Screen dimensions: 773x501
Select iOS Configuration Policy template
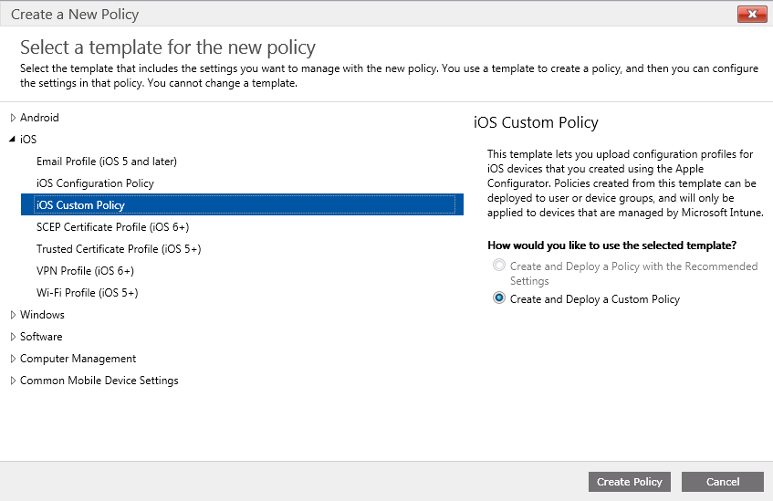95,183
